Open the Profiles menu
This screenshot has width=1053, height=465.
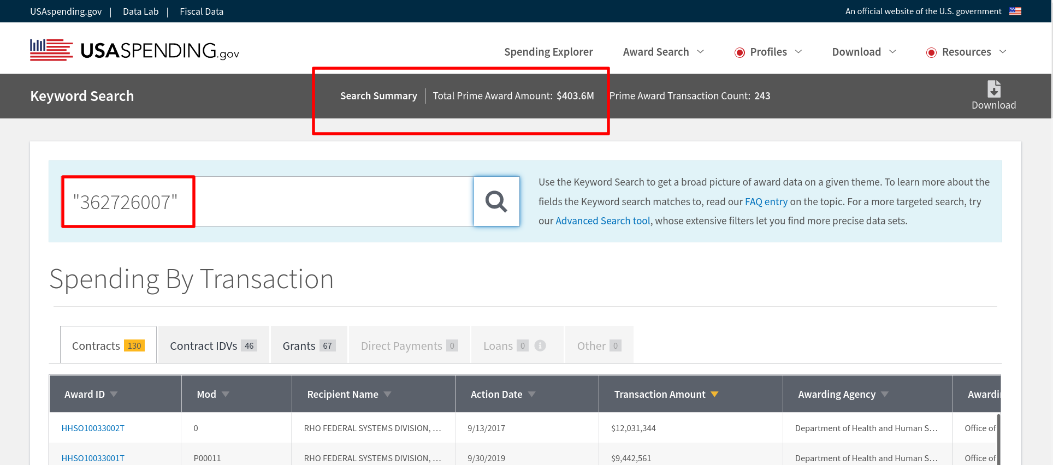click(x=768, y=52)
